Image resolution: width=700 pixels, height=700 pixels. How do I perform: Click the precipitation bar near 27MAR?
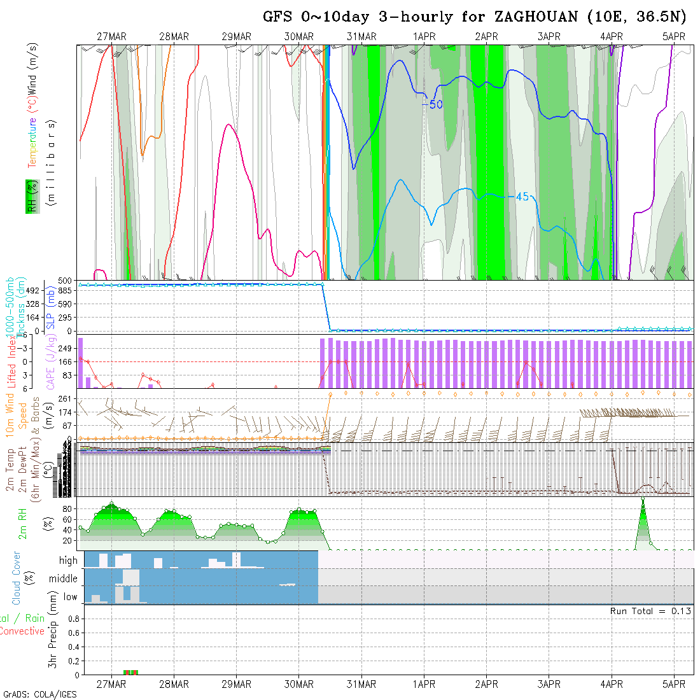(130, 672)
